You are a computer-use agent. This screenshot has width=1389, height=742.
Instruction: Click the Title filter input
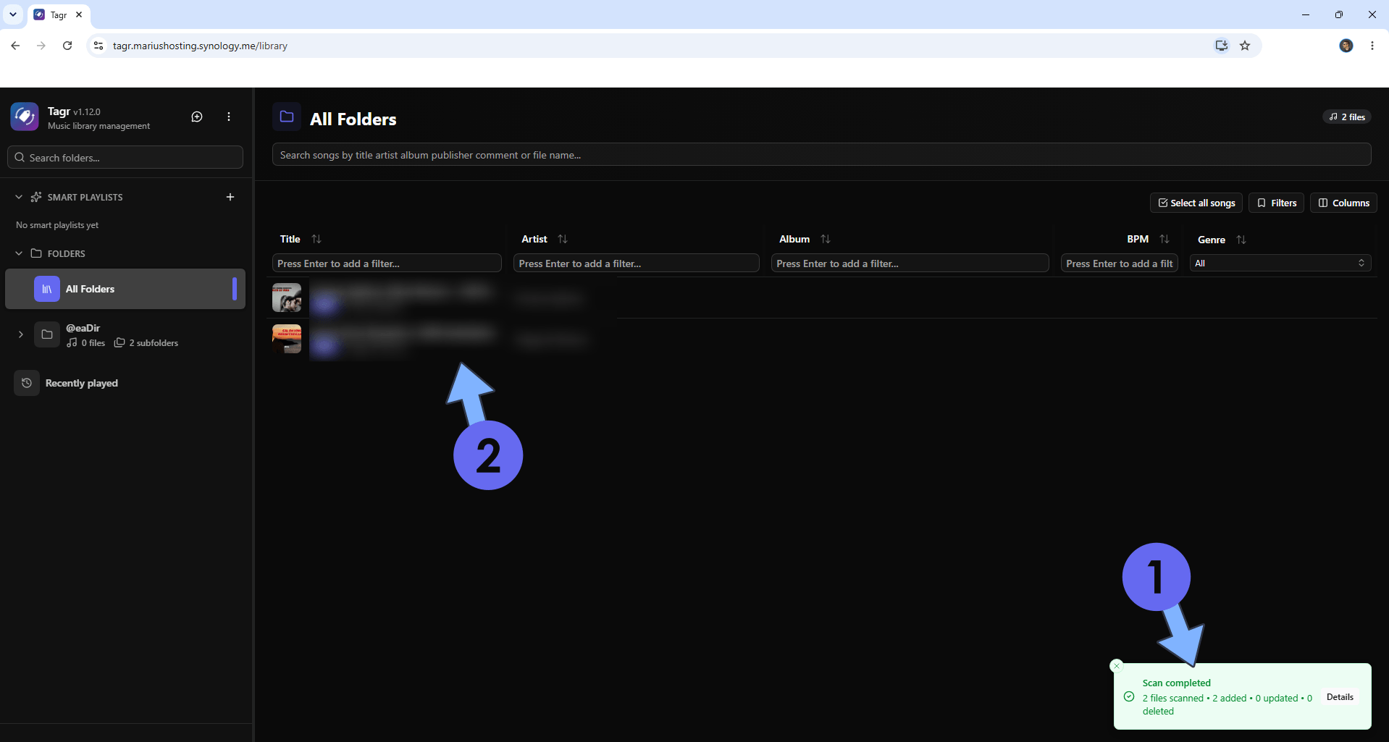pos(387,263)
